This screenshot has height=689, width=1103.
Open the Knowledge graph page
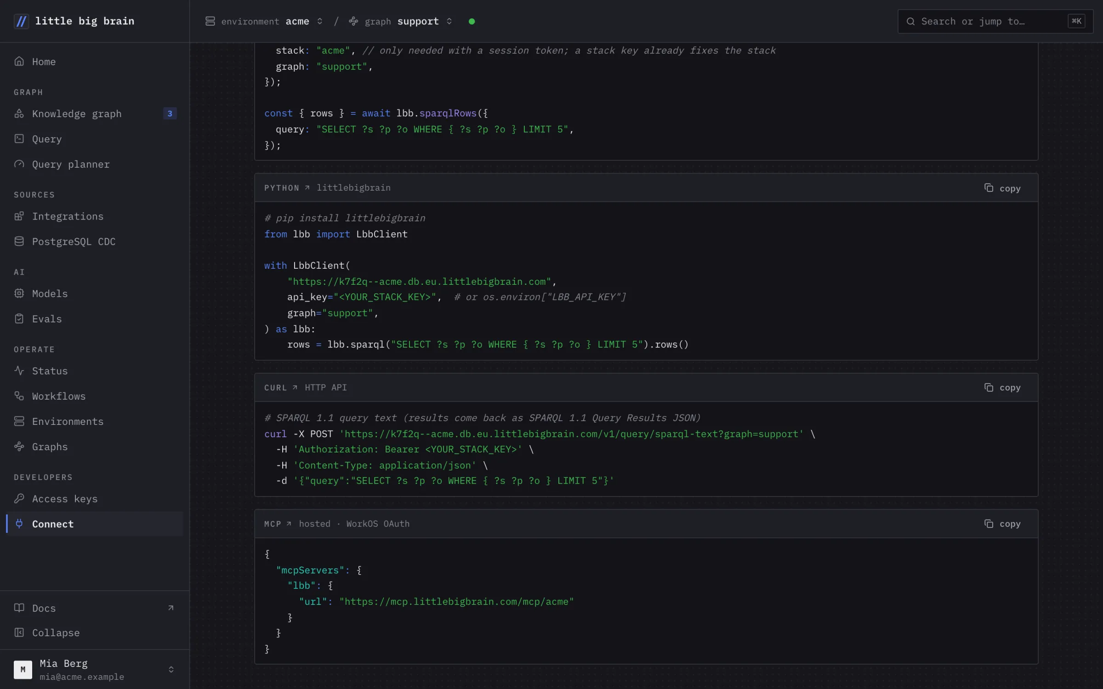coord(95,113)
